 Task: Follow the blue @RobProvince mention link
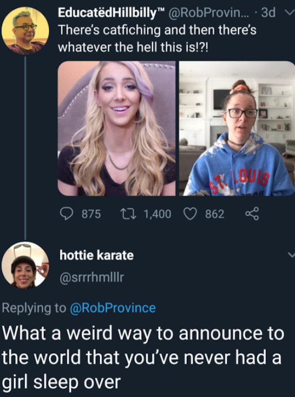tap(113, 308)
